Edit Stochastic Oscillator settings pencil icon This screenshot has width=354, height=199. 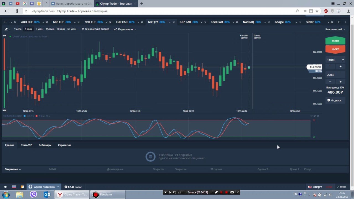click(315, 116)
